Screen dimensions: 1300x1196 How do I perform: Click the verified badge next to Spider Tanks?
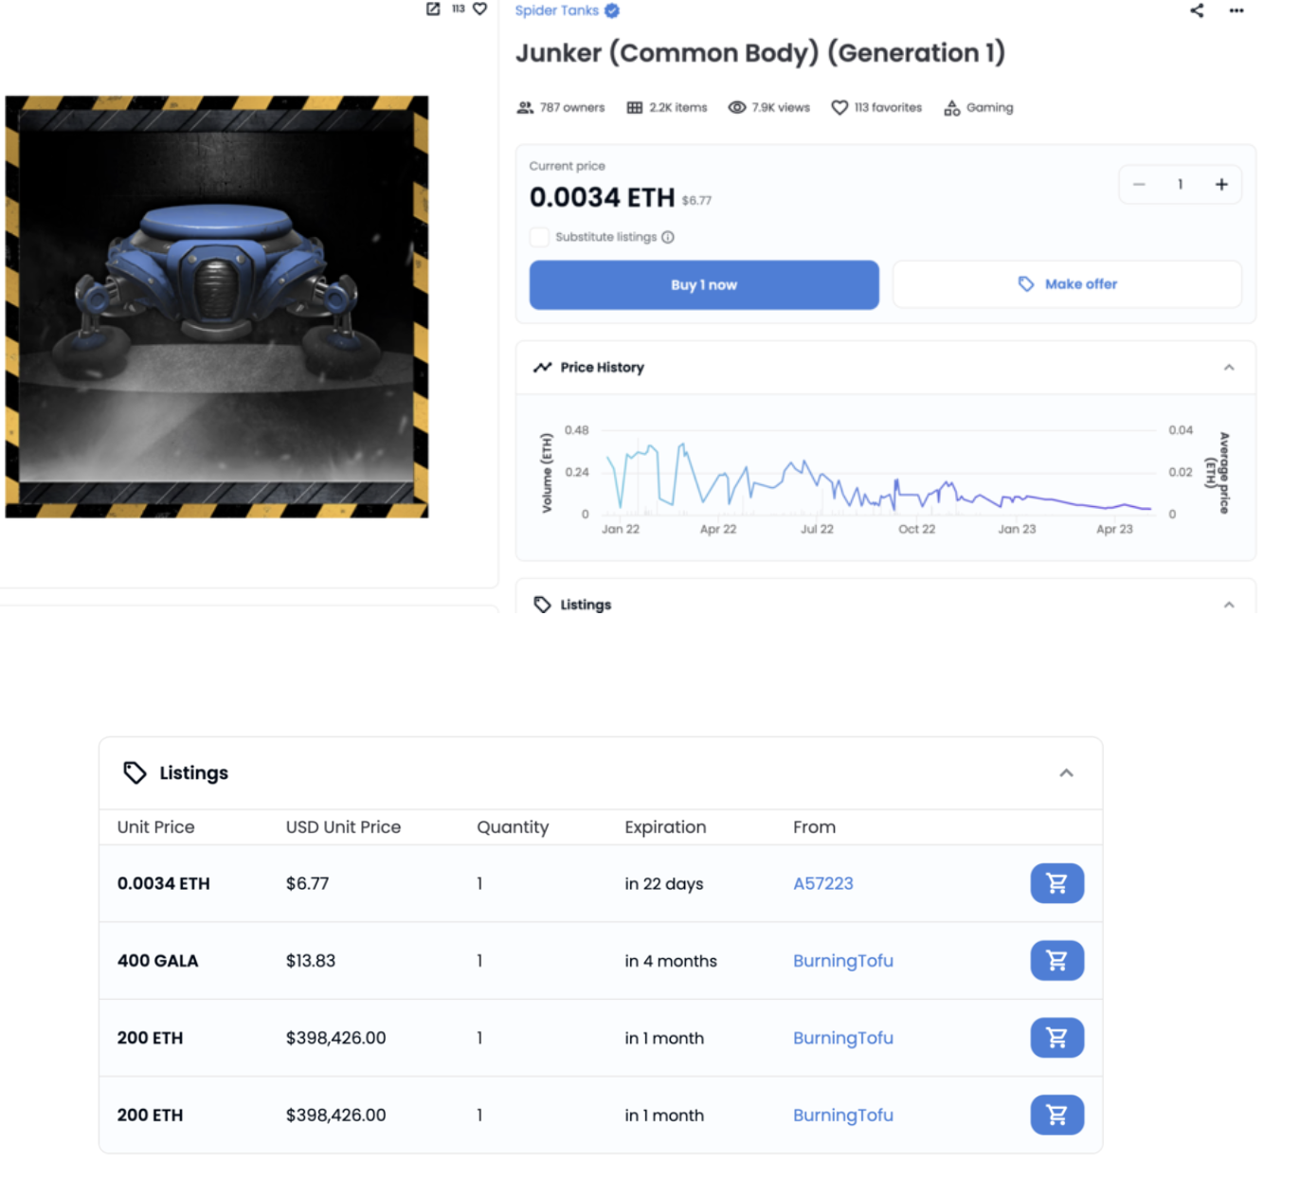[612, 10]
